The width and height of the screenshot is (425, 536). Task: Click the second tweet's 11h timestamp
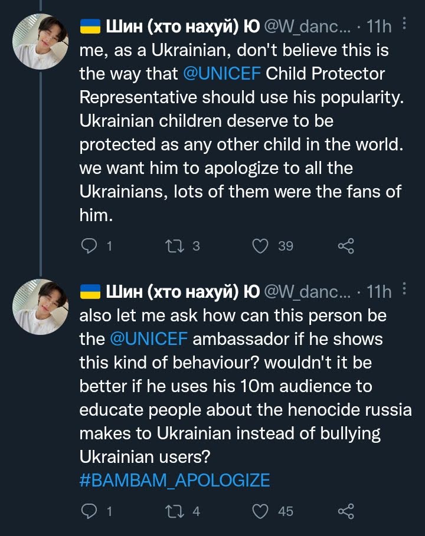(378, 292)
